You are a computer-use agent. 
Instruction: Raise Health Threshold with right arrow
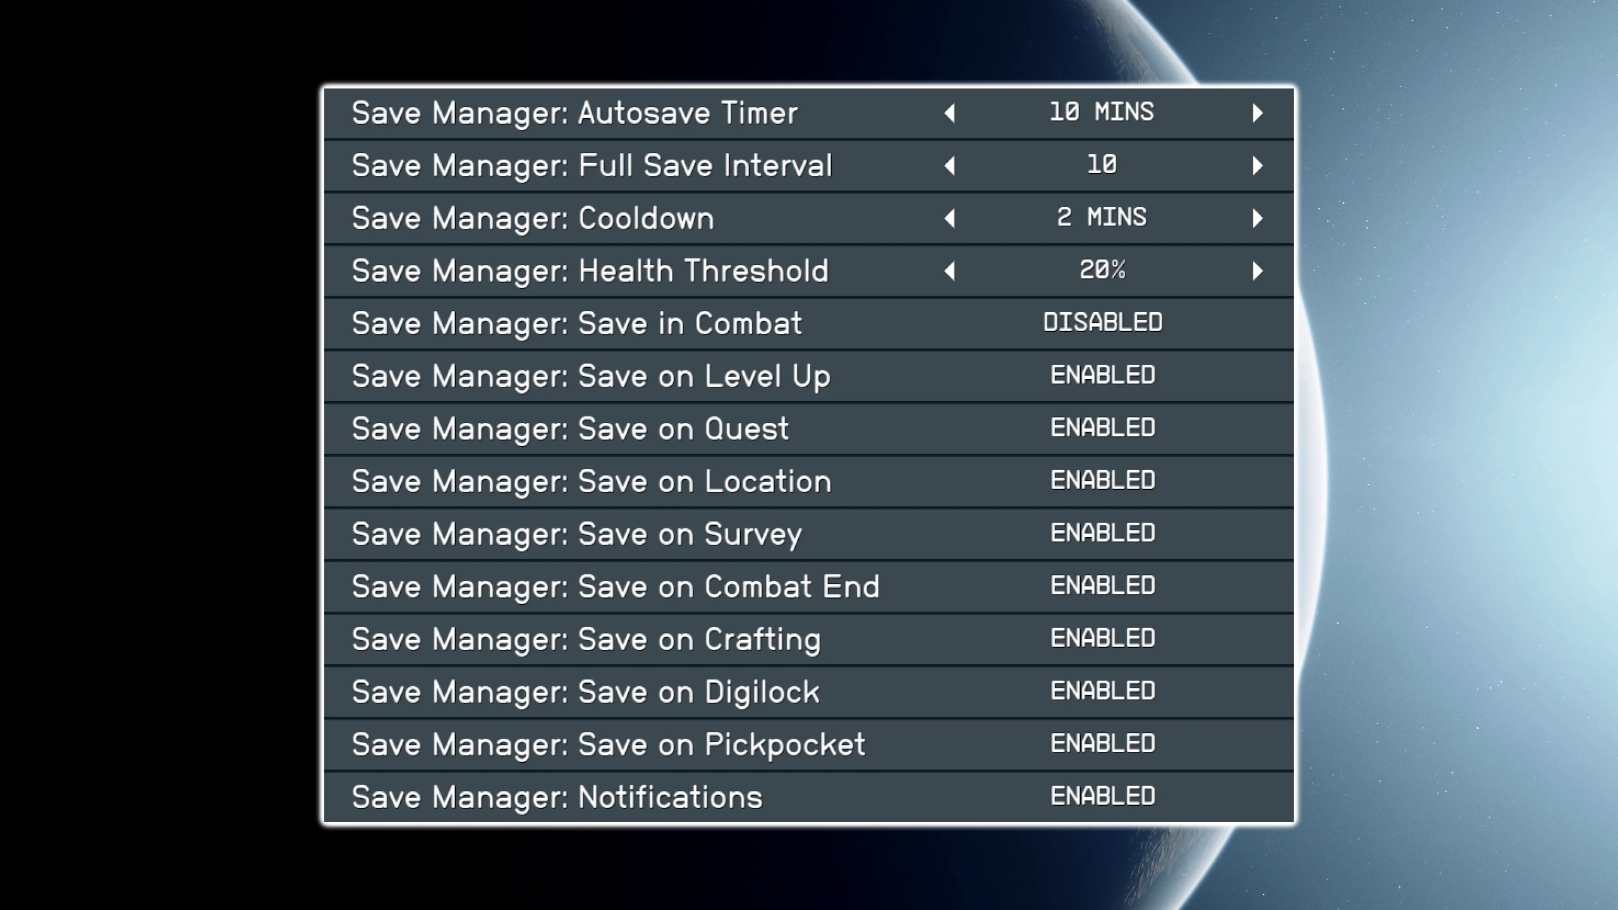(1257, 271)
